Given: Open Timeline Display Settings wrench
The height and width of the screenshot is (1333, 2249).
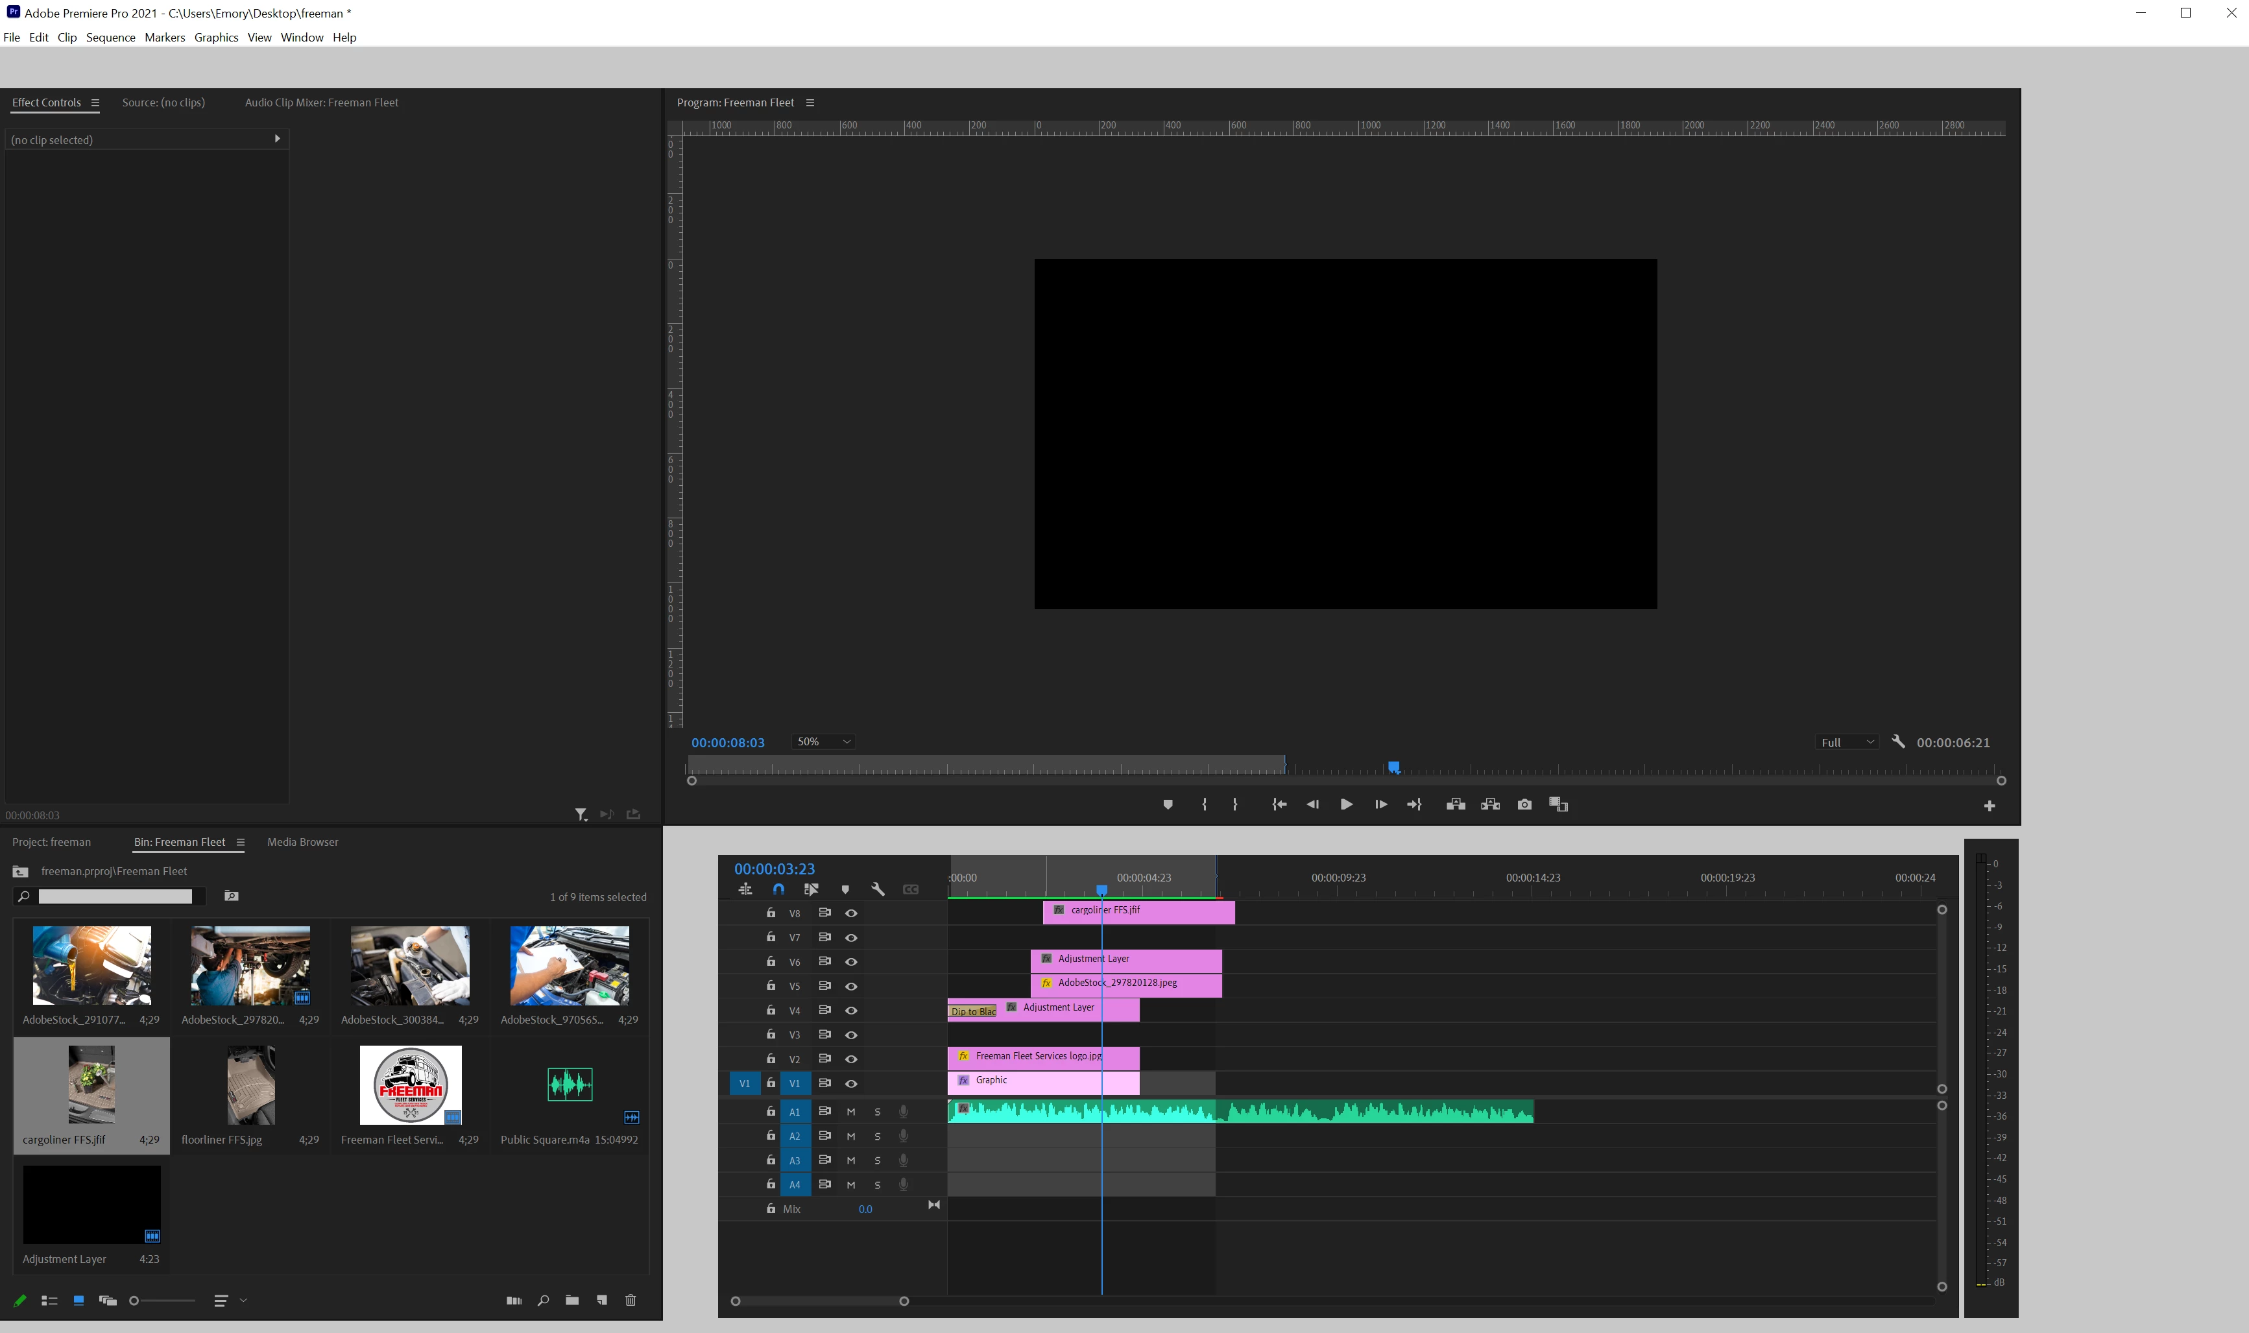Looking at the screenshot, I should pos(878,889).
